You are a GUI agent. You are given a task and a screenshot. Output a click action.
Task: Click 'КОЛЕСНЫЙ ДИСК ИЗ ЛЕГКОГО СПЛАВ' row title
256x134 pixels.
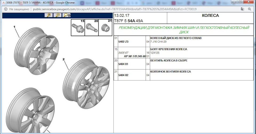tap(176, 38)
